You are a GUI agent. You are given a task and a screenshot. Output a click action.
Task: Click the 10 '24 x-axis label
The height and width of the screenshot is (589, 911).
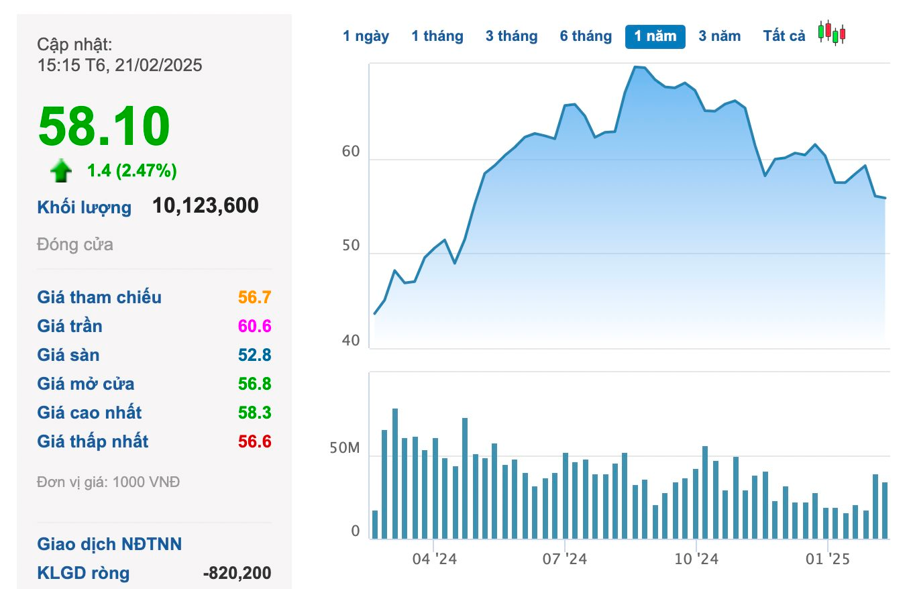(696, 558)
